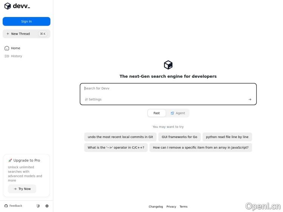The image size is (283, 212).
Task: Select 'python read file line by line'
Action: click(x=227, y=137)
